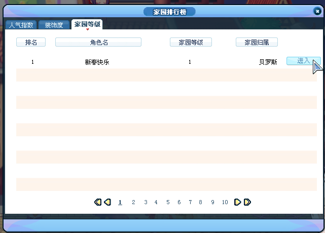Switch to the 装饰度 tab
This screenshot has width=325, height=233.
point(54,25)
